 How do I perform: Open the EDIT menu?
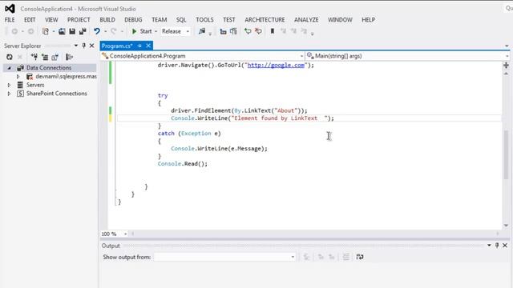click(x=30, y=20)
